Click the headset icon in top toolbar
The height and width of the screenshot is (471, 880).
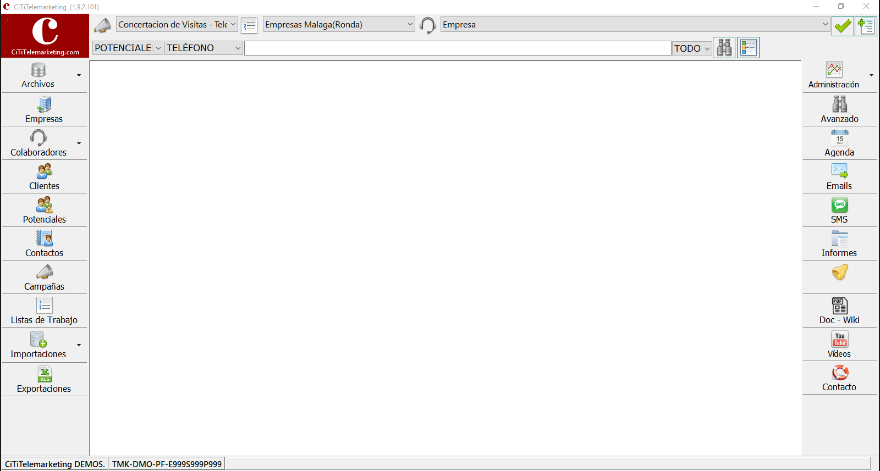pos(427,25)
